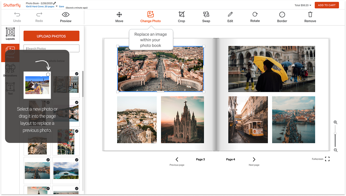Toggle the checkmark on the Venice canal thumbnail
Viewport: 346px width, 196px height.
[x=76, y=74]
